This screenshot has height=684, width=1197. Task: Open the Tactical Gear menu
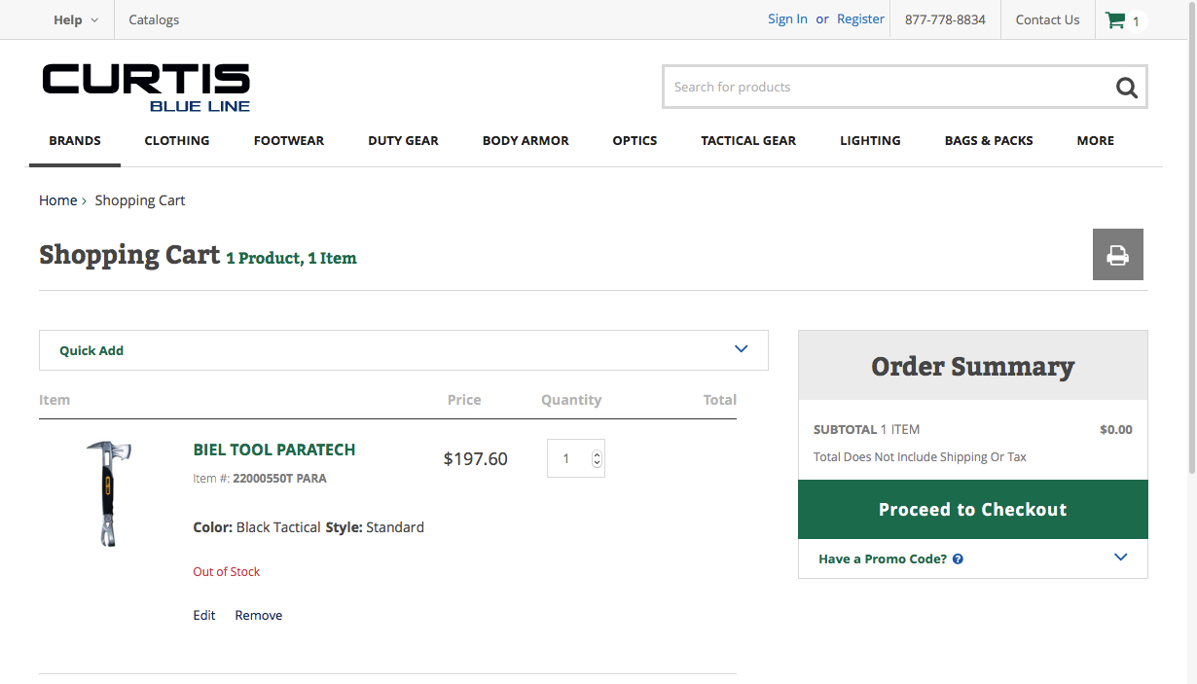tap(748, 140)
